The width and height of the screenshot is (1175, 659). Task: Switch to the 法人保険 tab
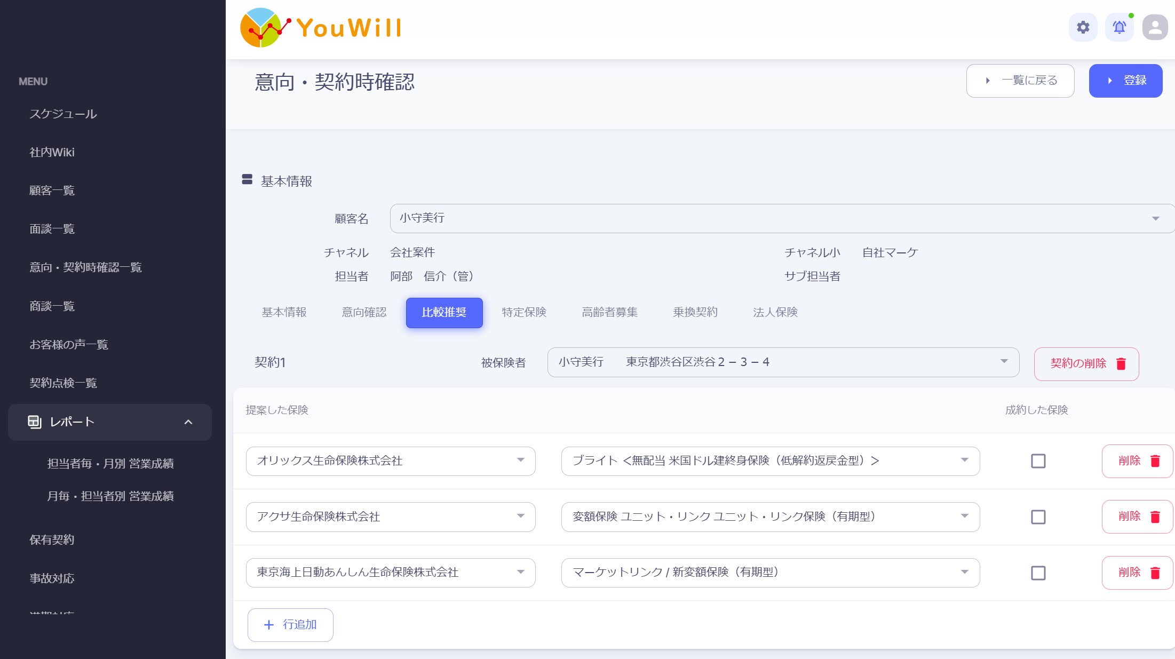(x=775, y=313)
